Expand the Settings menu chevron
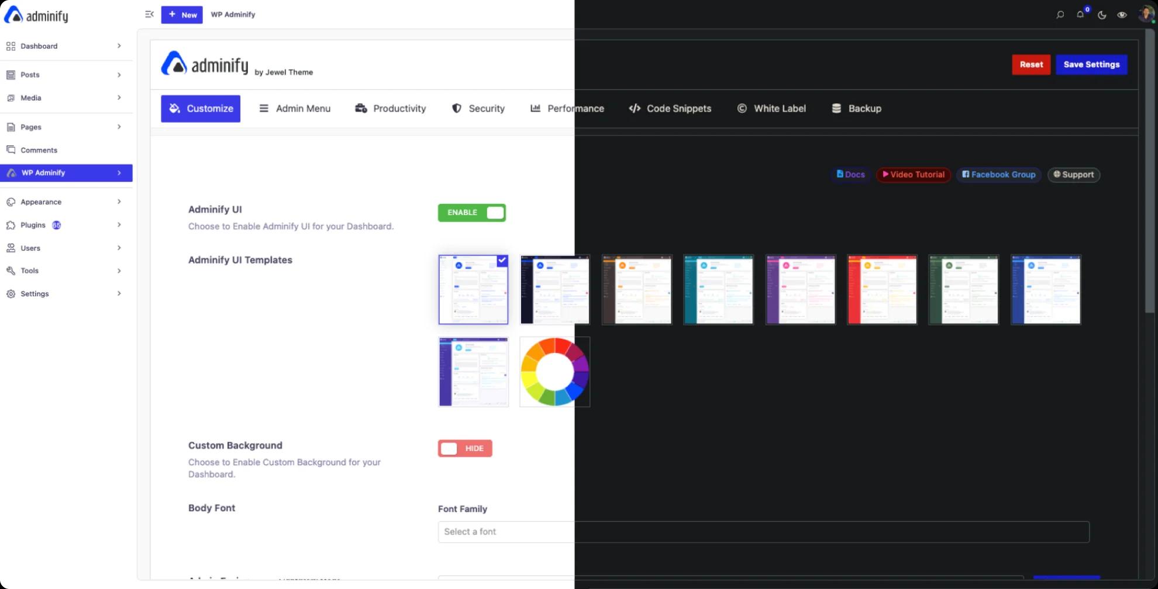This screenshot has height=589, width=1158. pyautogui.click(x=119, y=293)
